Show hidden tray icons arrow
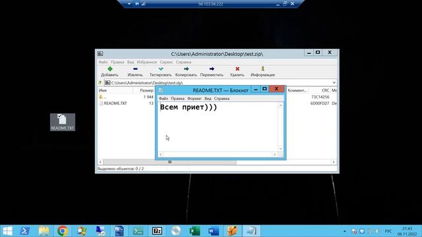 (344, 231)
